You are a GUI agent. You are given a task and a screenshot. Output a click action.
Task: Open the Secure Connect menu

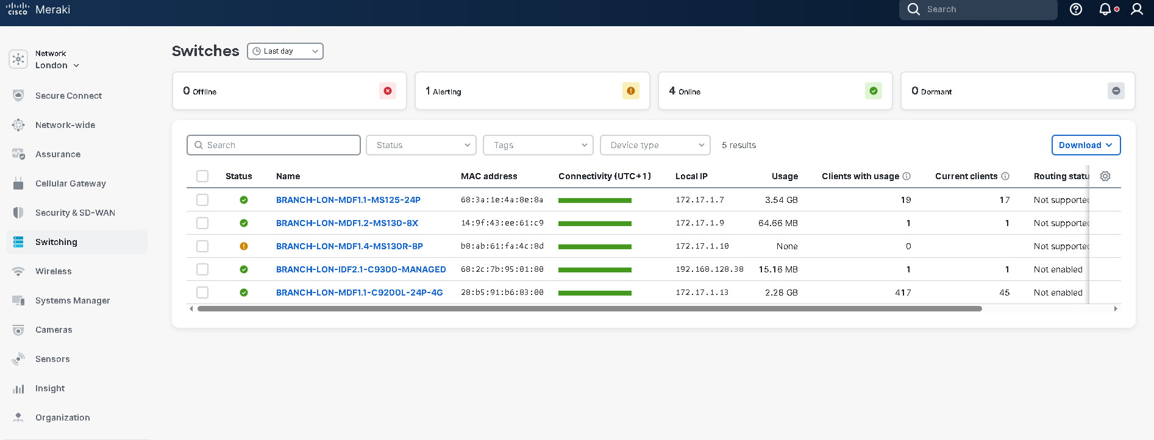(68, 96)
